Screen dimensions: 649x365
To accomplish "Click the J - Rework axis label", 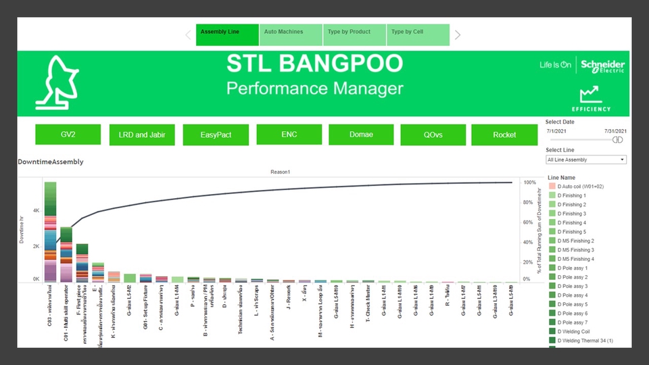I will tap(289, 297).
